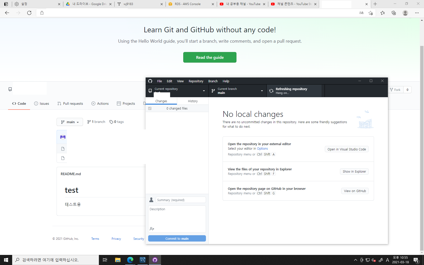Click the View on GitHub button
The width and height of the screenshot is (424, 265).
tap(355, 191)
